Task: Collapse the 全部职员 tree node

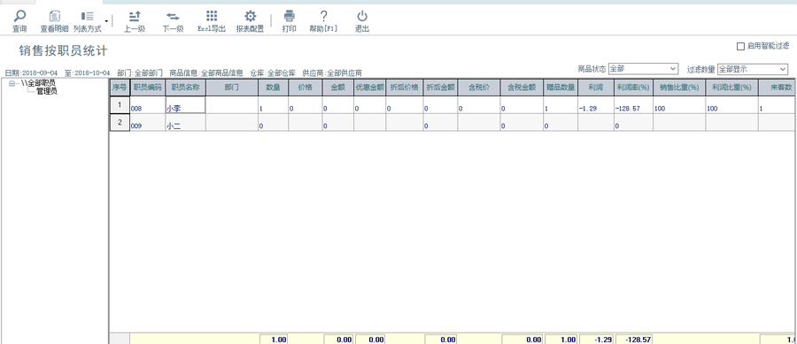Action: click(x=12, y=84)
